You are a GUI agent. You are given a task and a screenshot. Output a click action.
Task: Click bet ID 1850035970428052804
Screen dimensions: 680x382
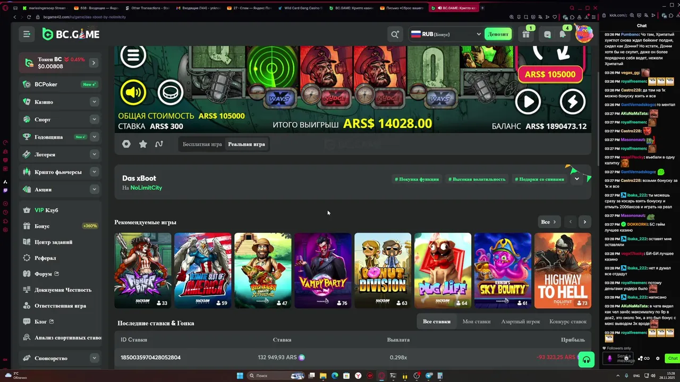click(x=150, y=358)
